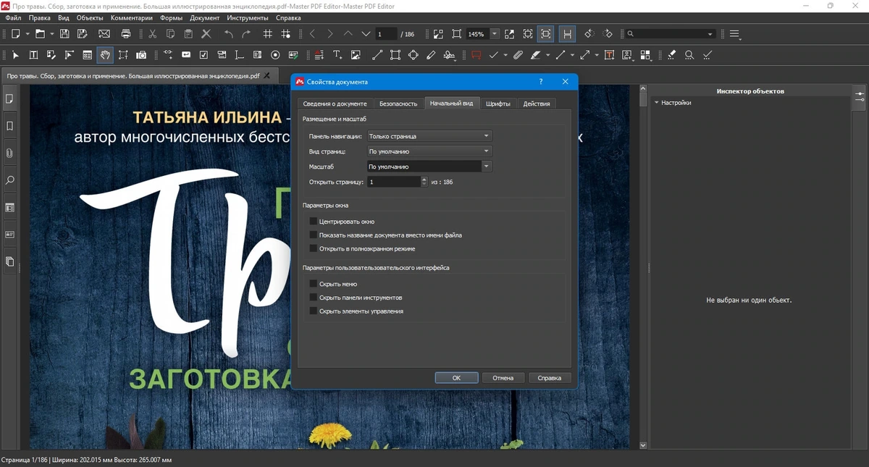Open the Open-file folder dropdown arrow
This screenshot has height=467, width=869.
[51, 33]
